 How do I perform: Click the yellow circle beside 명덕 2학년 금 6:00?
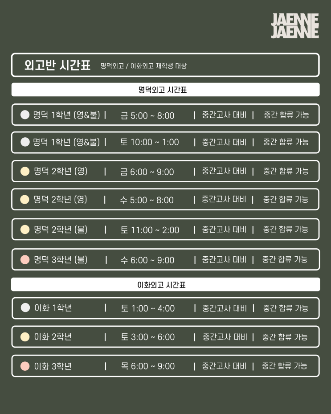(25, 171)
